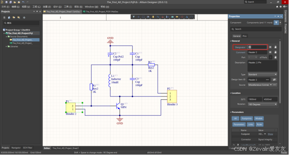289x155 pixels.
Task: Click the Properties panel search box
Action: coord(256,29)
